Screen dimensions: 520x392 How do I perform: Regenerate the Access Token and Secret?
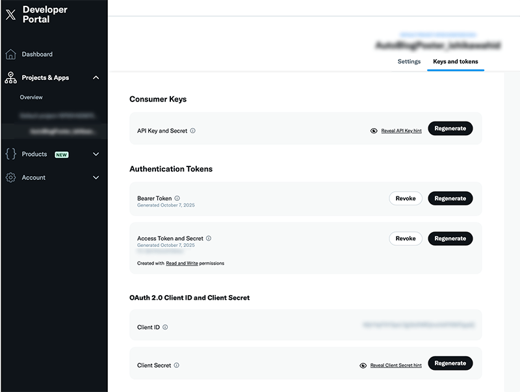[x=450, y=239]
